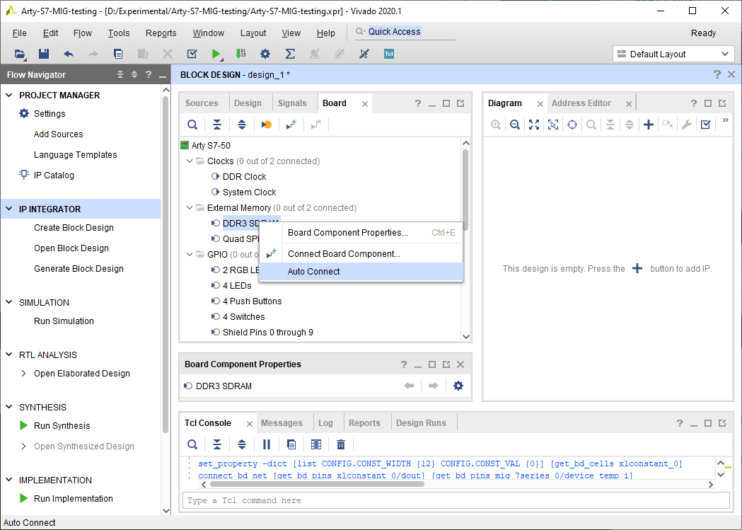Select Connect Board Component menu entry

pyautogui.click(x=361, y=253)
